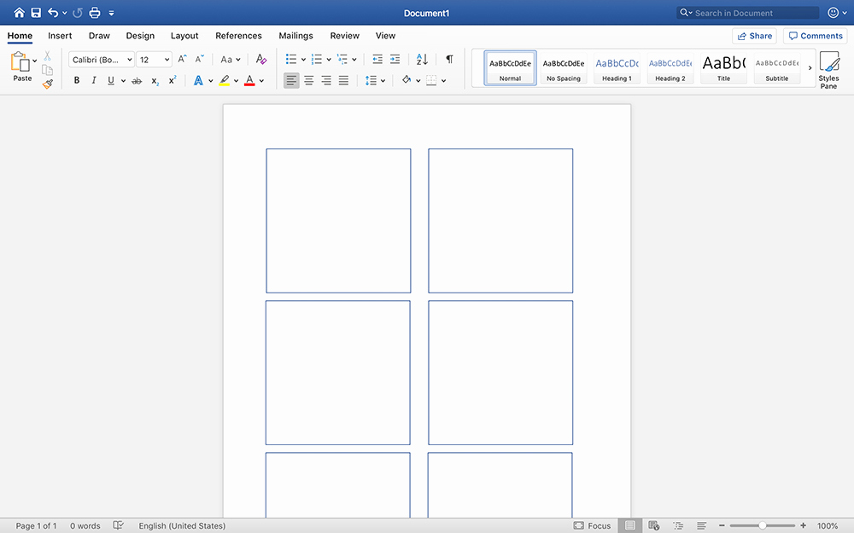Apply the Heading 1 style
Image resolution: width=854 pixels, height=533 pixels.
(x=617, y=68)
